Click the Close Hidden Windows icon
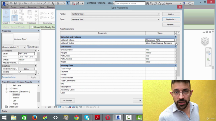 [x=74, y=3]
